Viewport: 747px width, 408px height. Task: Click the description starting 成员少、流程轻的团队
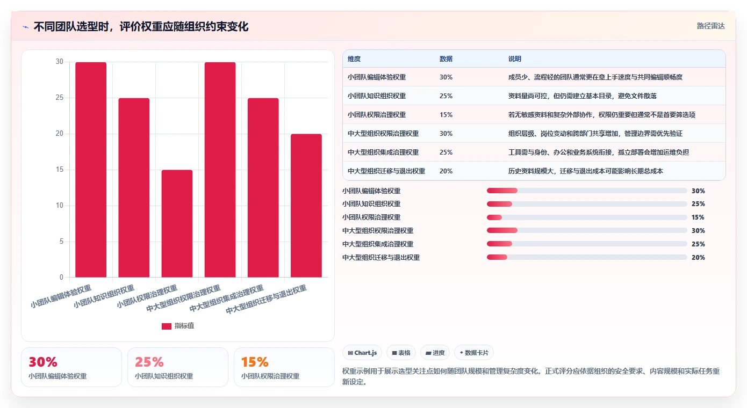pos(595,77)
